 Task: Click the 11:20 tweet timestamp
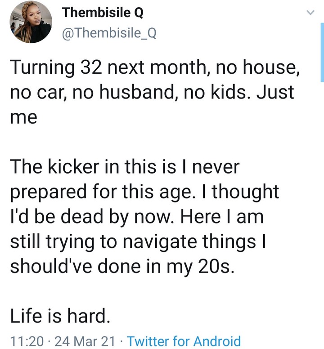pyautogui.click(x=27, y=341)
